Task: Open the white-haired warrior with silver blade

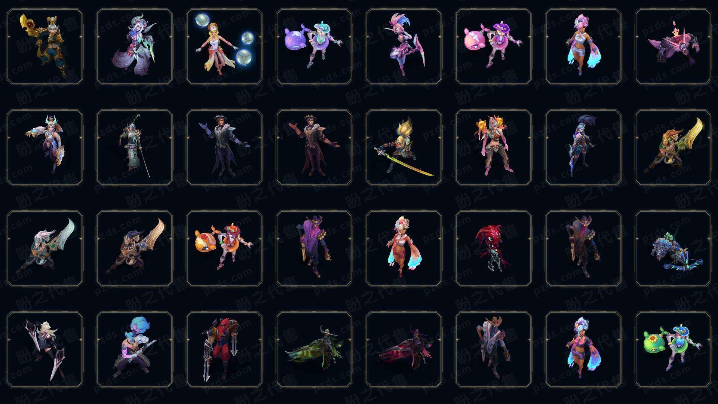Action: pyautogui.click(x=45, y=248)
